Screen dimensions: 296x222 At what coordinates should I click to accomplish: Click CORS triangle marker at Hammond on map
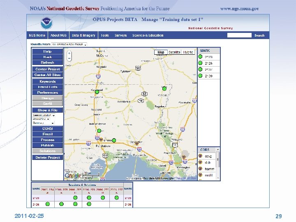(101, 139)
